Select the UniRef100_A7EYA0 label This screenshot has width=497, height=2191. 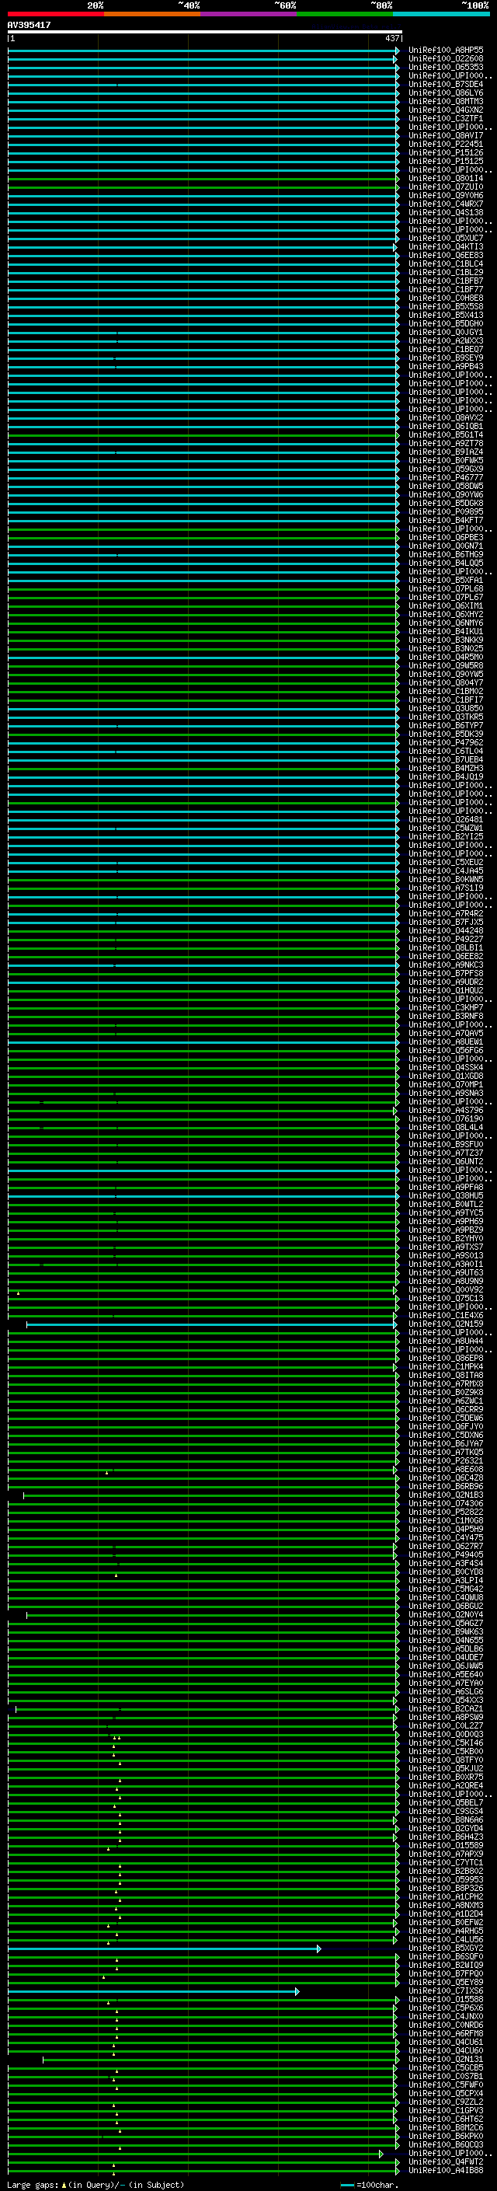[446, 1683]
